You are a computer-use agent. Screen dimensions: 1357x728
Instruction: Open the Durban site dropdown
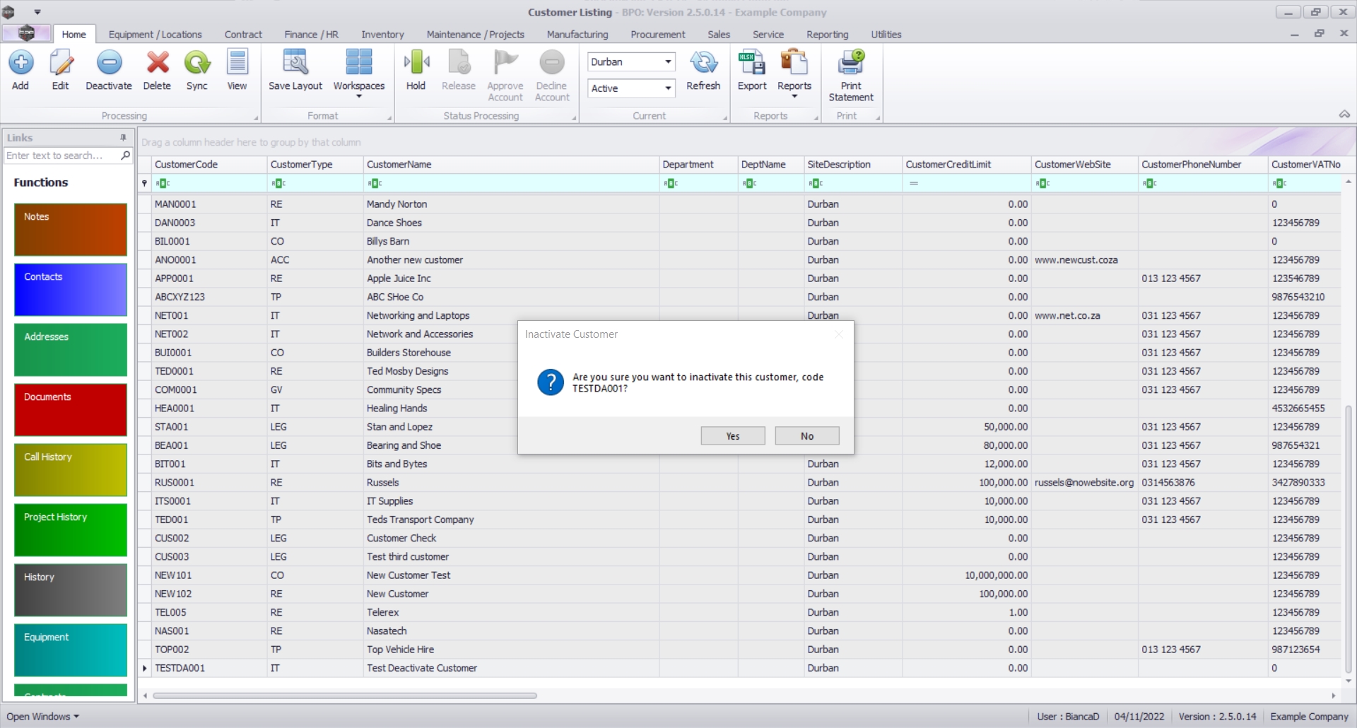tap(668, 62)
